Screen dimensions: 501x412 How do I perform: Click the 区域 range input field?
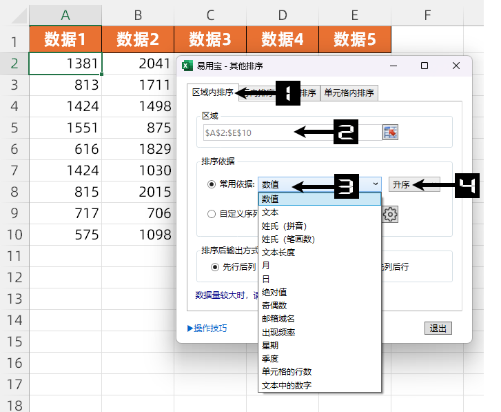click(x=292, y=133)
